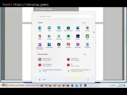
Task: Open the Feature Name Microsoft Hyper-V file
Action: pos(79,70)
